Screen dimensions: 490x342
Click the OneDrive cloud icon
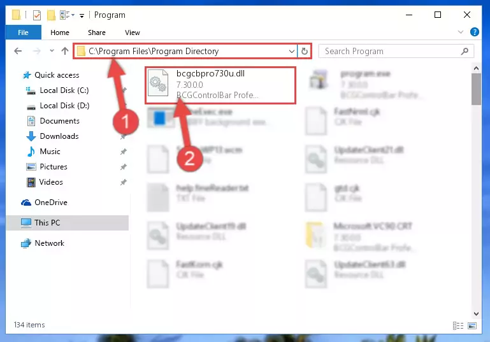tap(26, 203)
